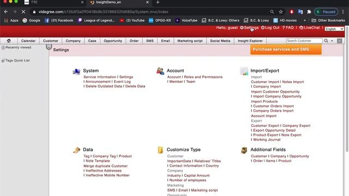This screenshot has width=349, height=196.
Task: Click the gray square icon right of search
Action: (339, 41)
